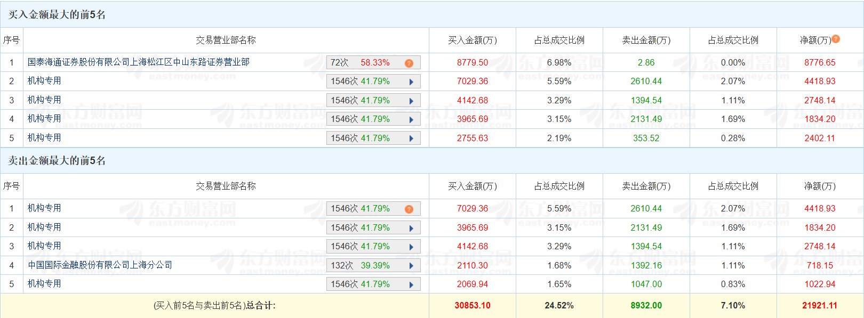Open the 机构专用 link in sell table row 1
This screenshot has width=864, height=318.
[44, 208]
